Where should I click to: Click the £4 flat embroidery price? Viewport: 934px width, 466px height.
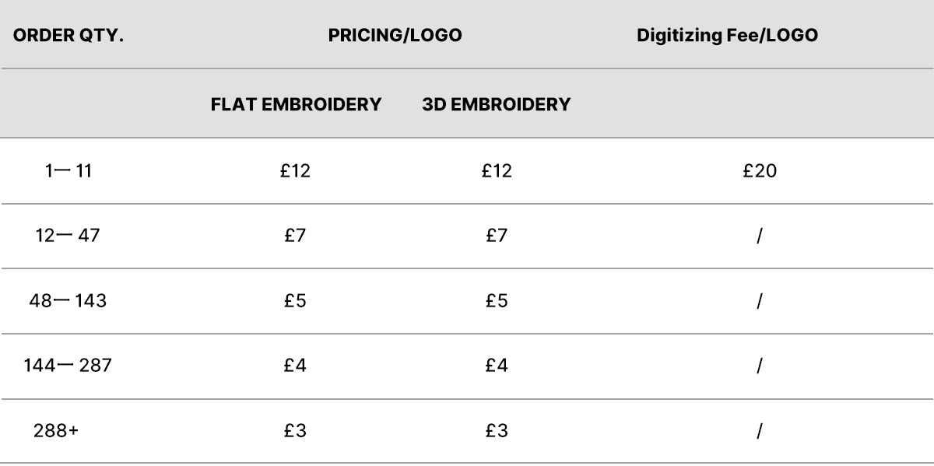point(295,365)
